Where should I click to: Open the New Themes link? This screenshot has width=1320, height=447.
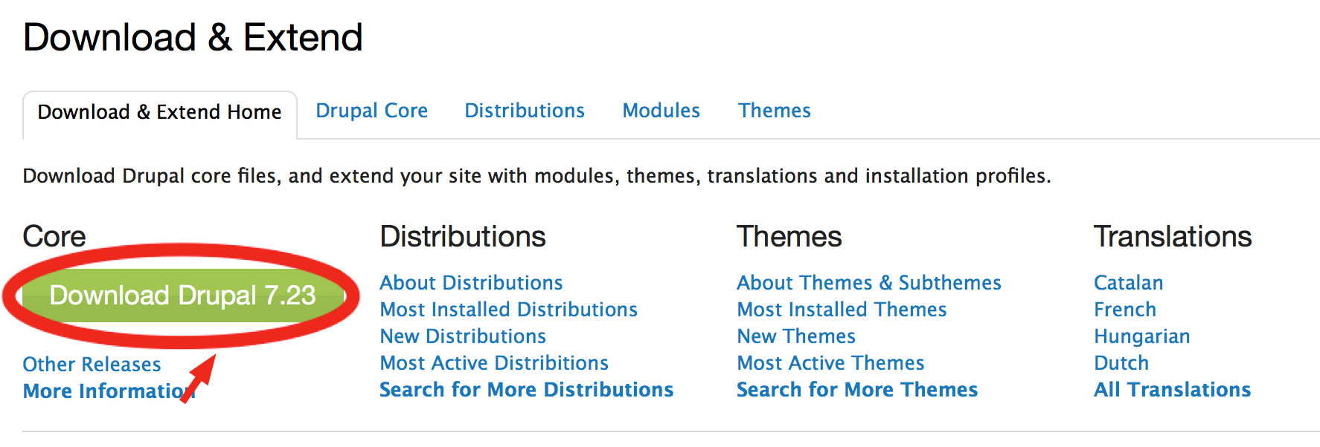click(x=796, y=336)
